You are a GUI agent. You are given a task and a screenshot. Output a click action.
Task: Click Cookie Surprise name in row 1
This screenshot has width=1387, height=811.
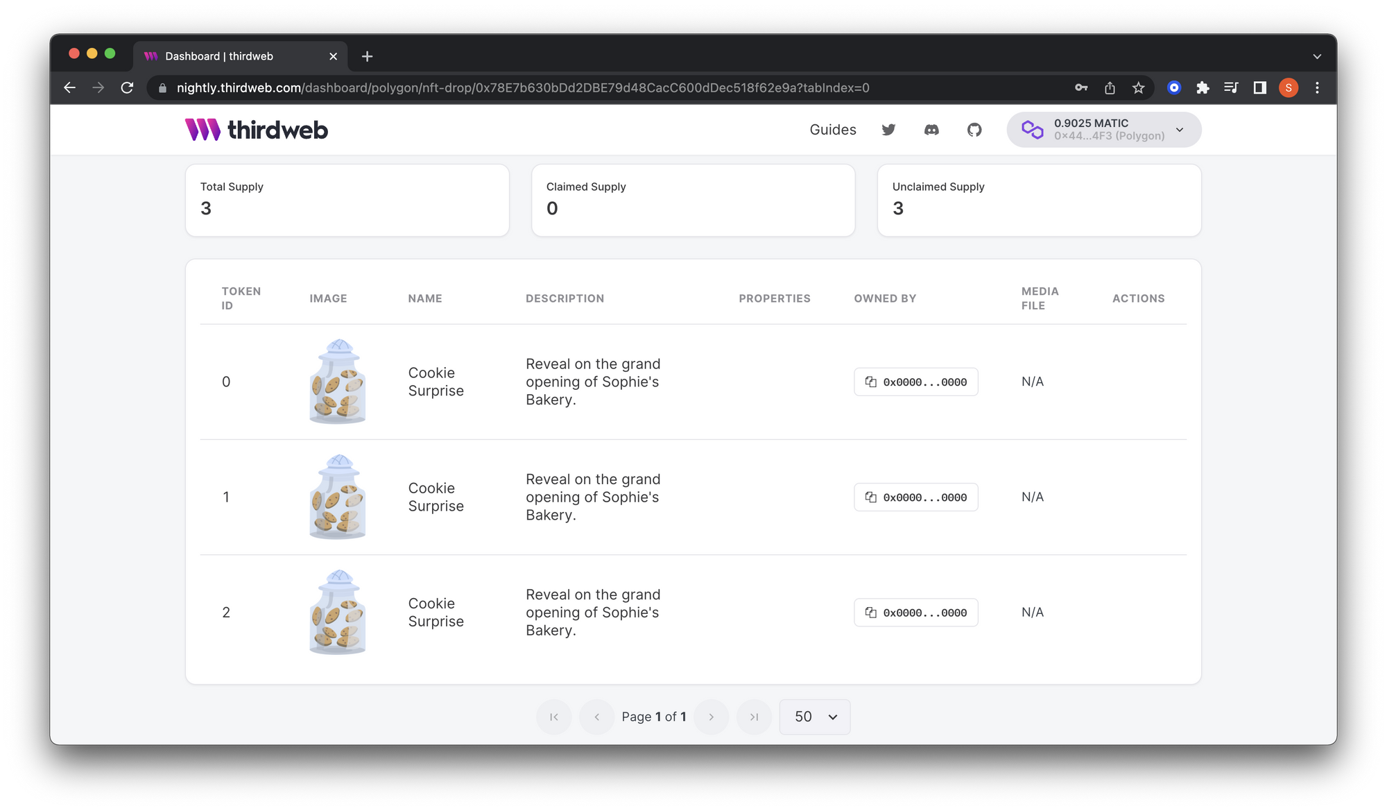[x=436, y=497]
